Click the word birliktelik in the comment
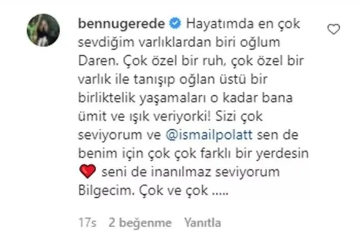 click(x=107, y=98)
